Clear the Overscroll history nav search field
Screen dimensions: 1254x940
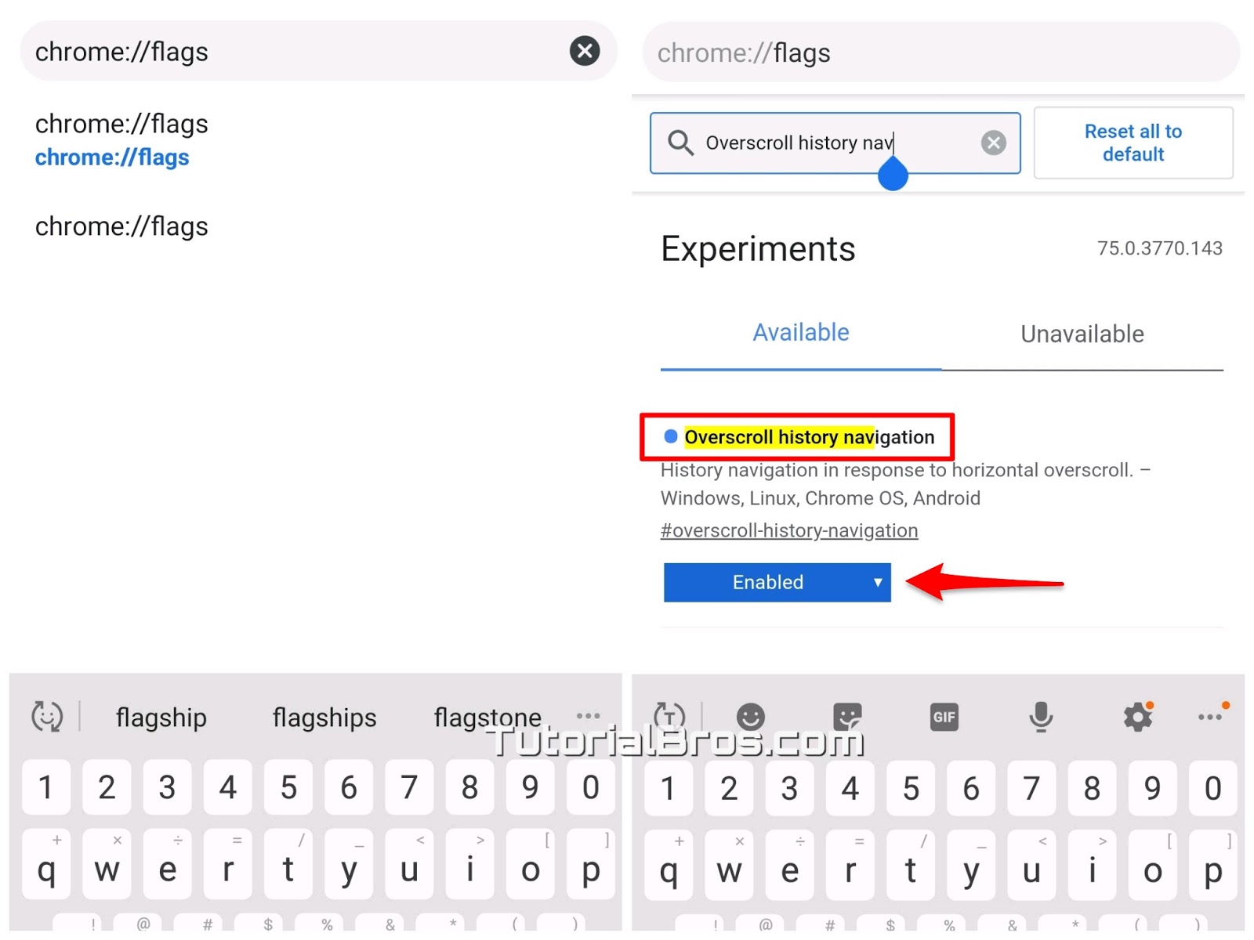tap(994, 143)
